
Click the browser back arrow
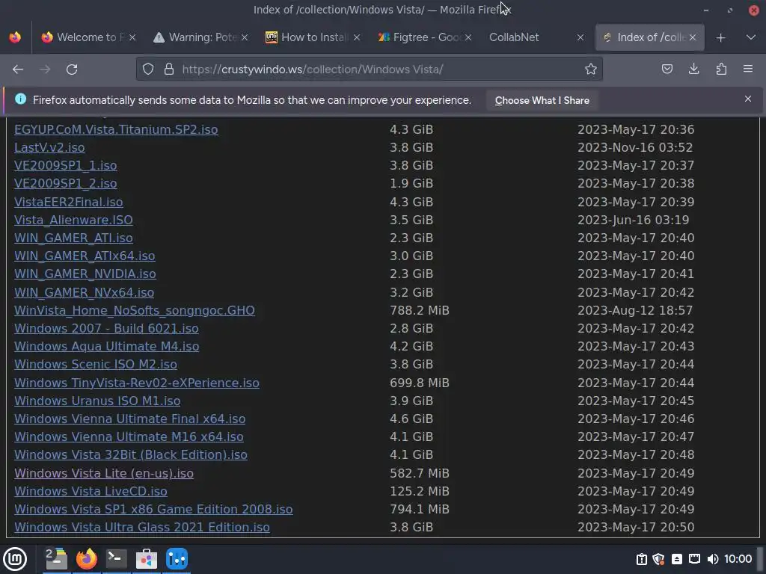(x=18, y=70)
